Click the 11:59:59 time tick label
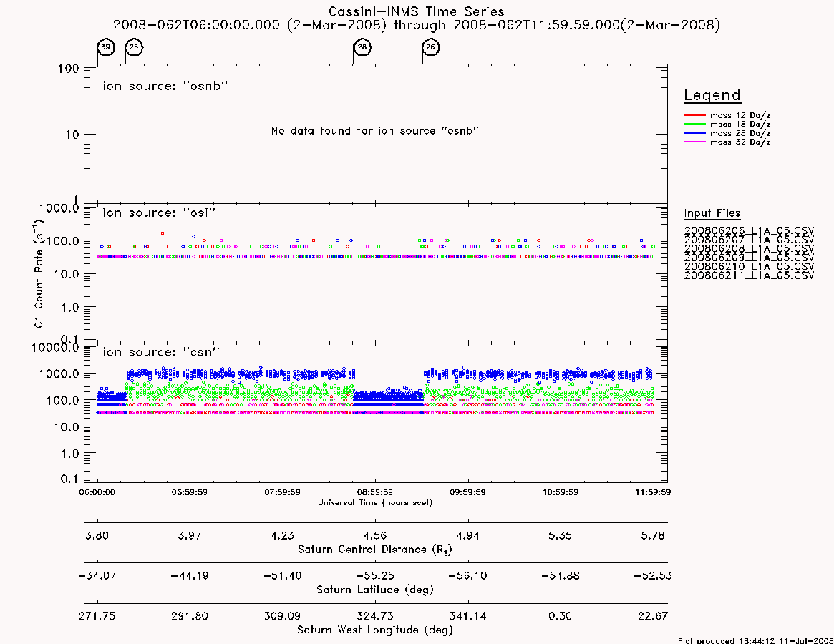 pyautogui.click(x=653, y=492)
